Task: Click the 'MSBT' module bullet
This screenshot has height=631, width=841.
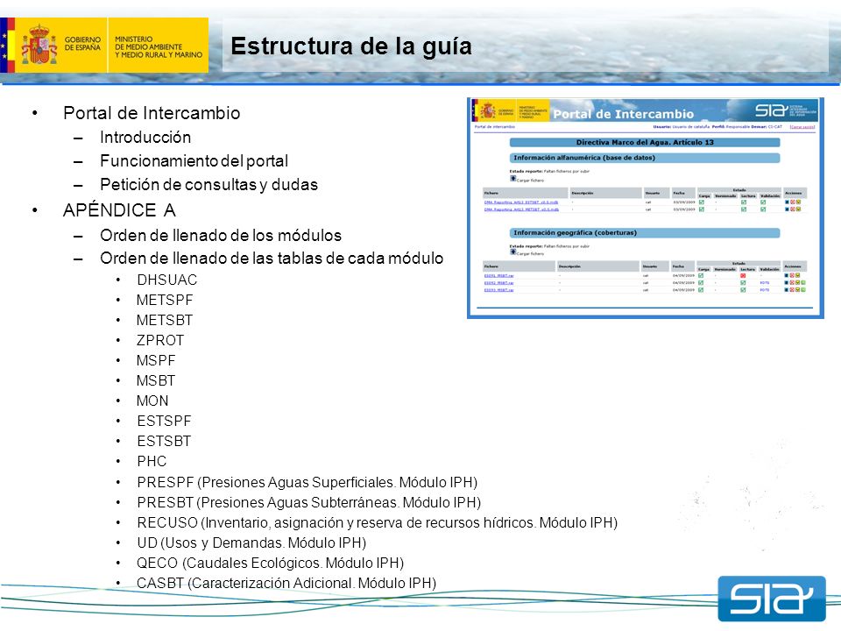Action: pos(156,381)
